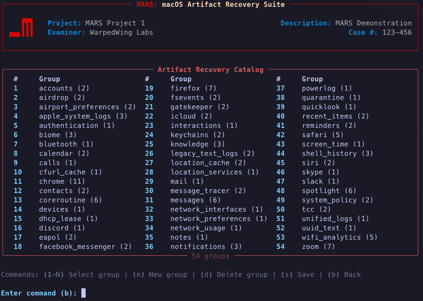Click the messages (6) group
The image size is (423, 301).
195,200
